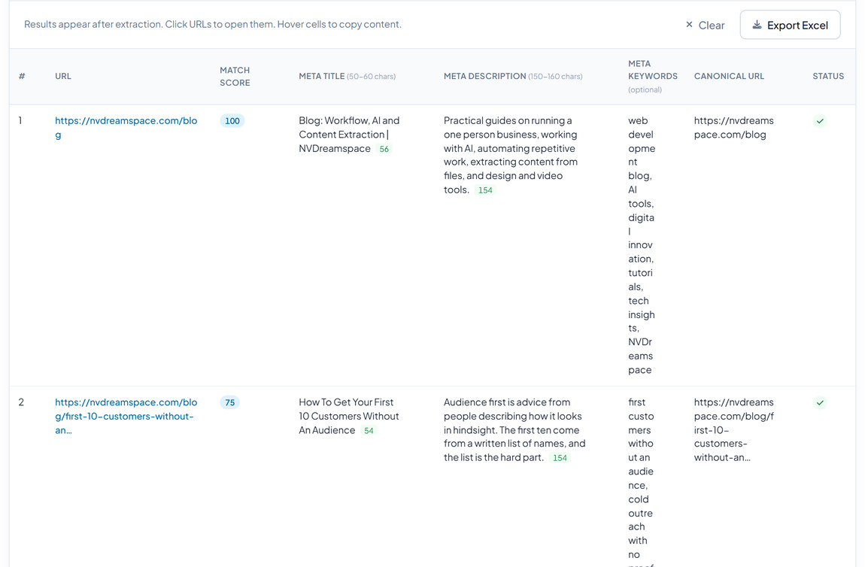865x567 pixels.
Task: Click the Status column header
Action: pyautogui.click(x=828, y=76)
